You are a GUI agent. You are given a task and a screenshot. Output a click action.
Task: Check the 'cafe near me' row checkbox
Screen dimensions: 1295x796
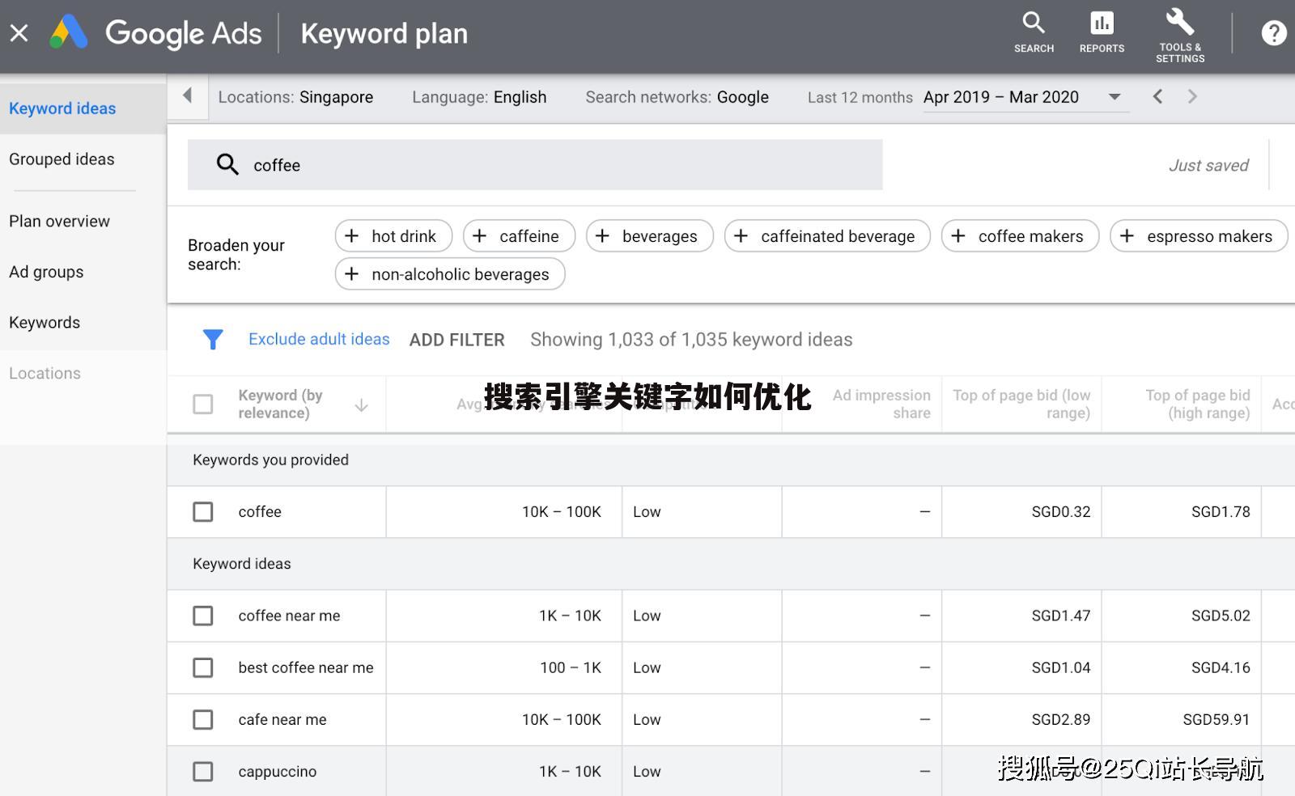[x=203, y=719]
